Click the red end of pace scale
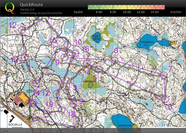 pos(162,7)
